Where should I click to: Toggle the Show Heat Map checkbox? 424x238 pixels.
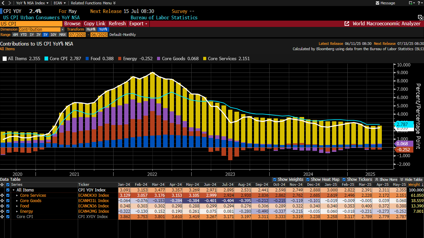(308, 179)
